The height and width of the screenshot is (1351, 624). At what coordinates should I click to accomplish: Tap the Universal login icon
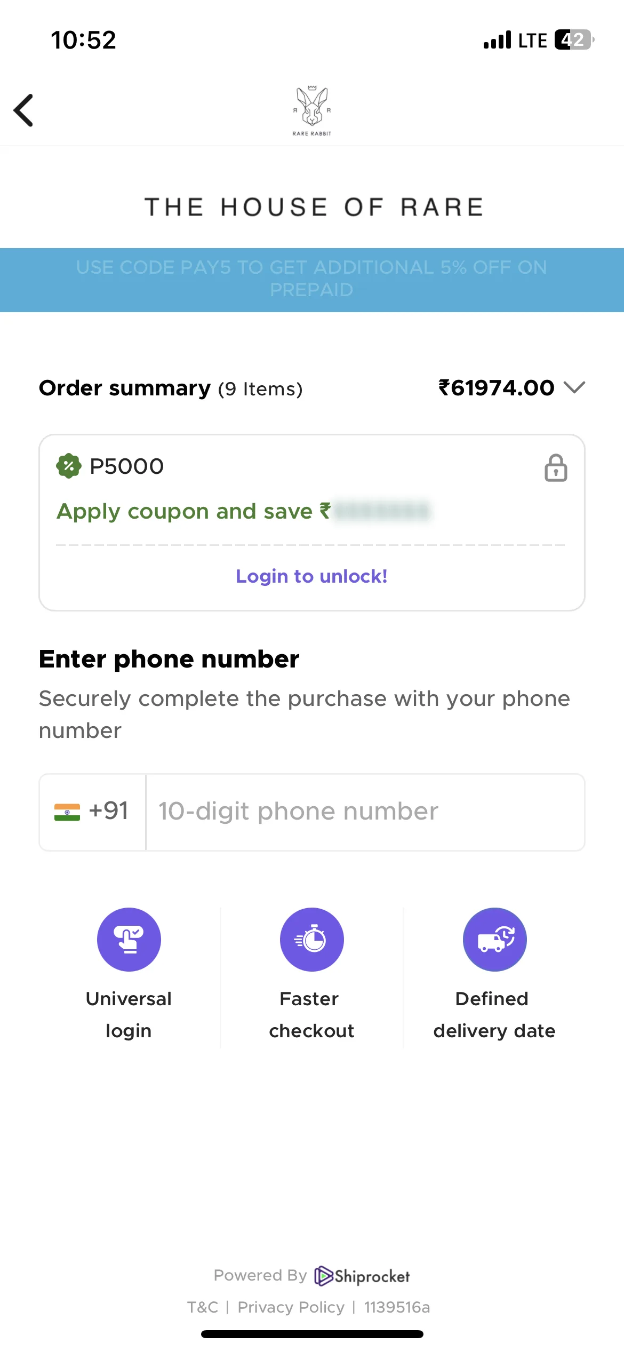point(129,940)
